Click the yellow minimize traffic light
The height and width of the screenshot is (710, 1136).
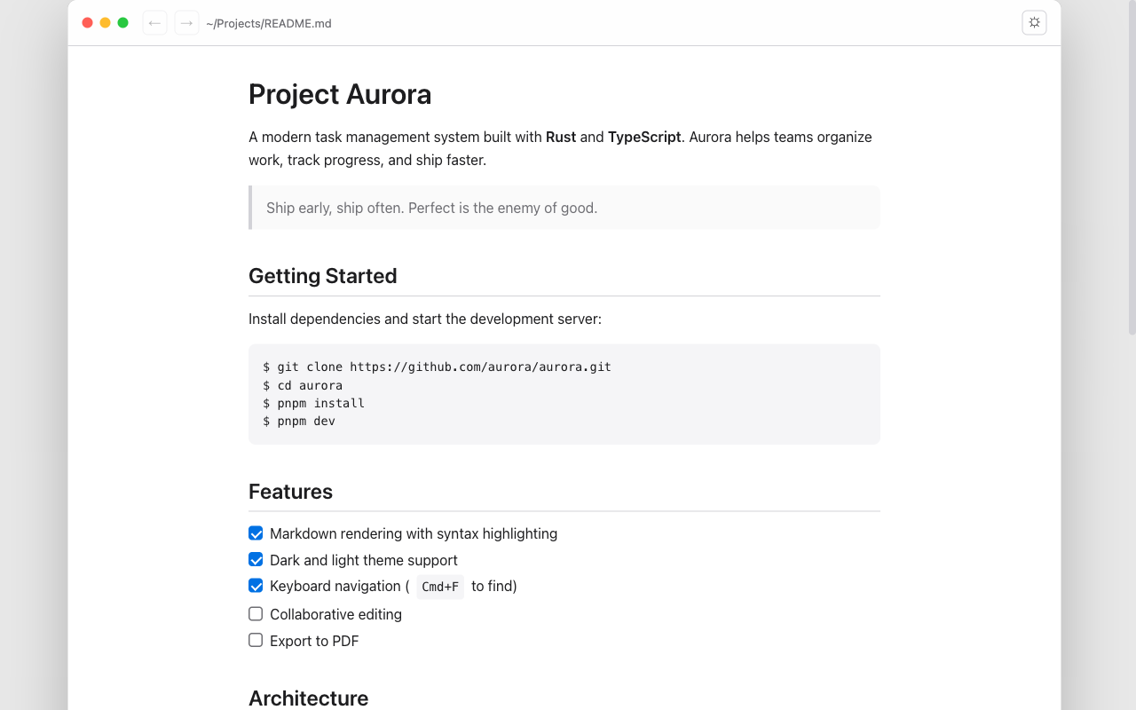click(105, 22)
